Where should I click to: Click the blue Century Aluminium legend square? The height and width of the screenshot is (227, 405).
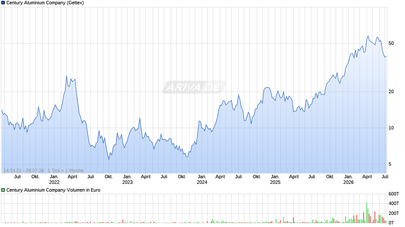tap(3, 3)
